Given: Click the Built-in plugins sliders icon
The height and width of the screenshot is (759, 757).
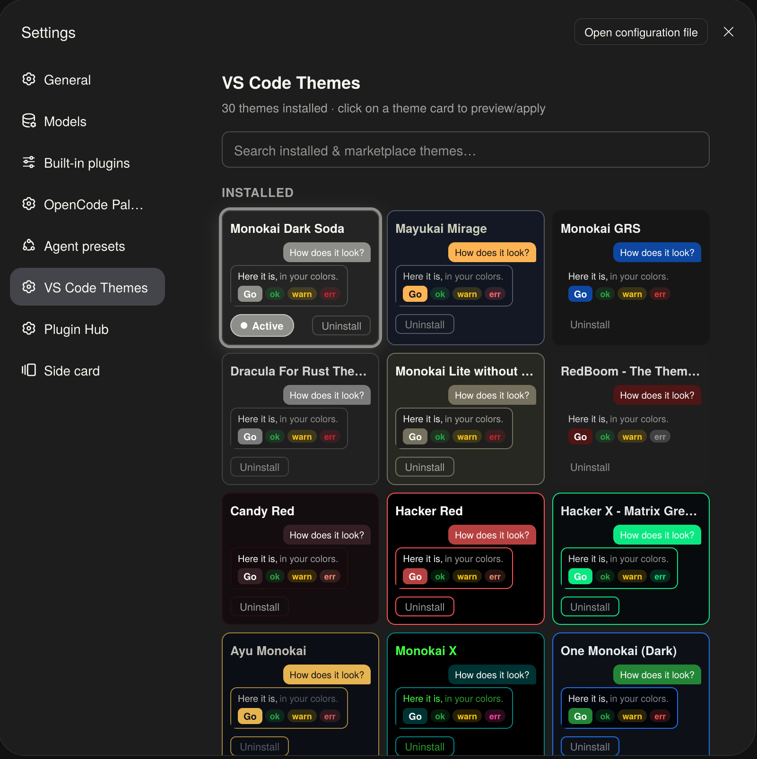Looking at the screenshot, I should pos(29,162).
